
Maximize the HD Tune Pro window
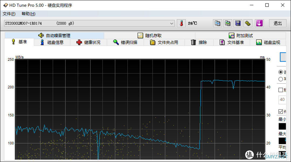pos(267,5)
